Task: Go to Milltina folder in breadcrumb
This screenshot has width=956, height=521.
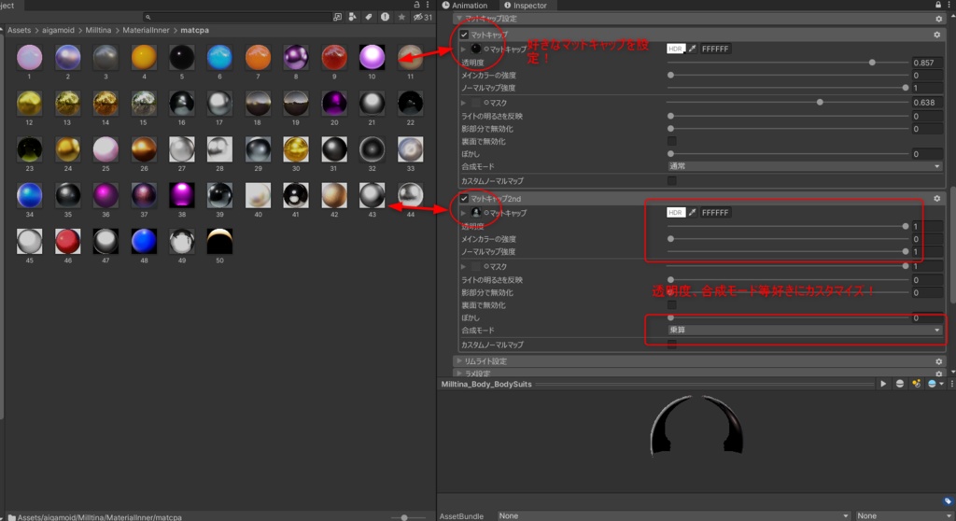Action: click(98, 30)
